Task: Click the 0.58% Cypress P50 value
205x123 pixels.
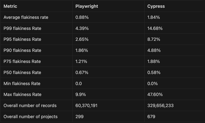Action: tap(154, 73)
